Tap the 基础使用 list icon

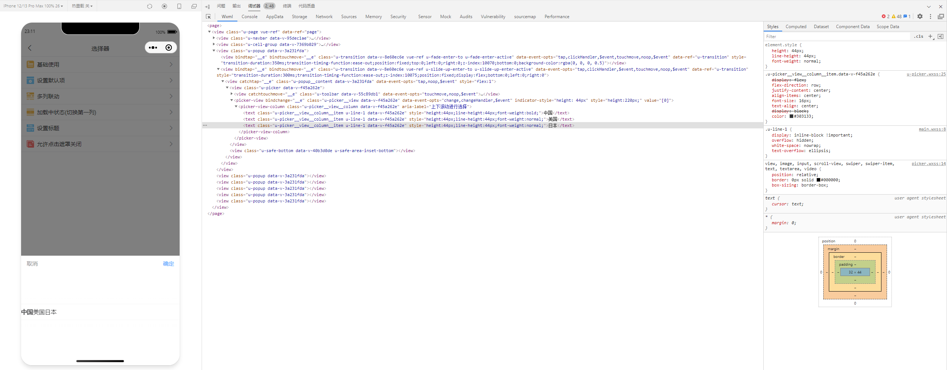coord(30,64)
